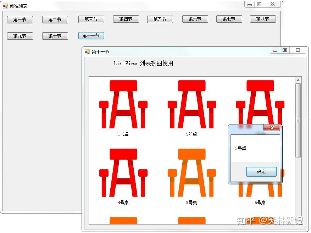Select the red 4号桌 table icon
The width and height of the screenshot is (311, 233).
[x=123, y=172]
